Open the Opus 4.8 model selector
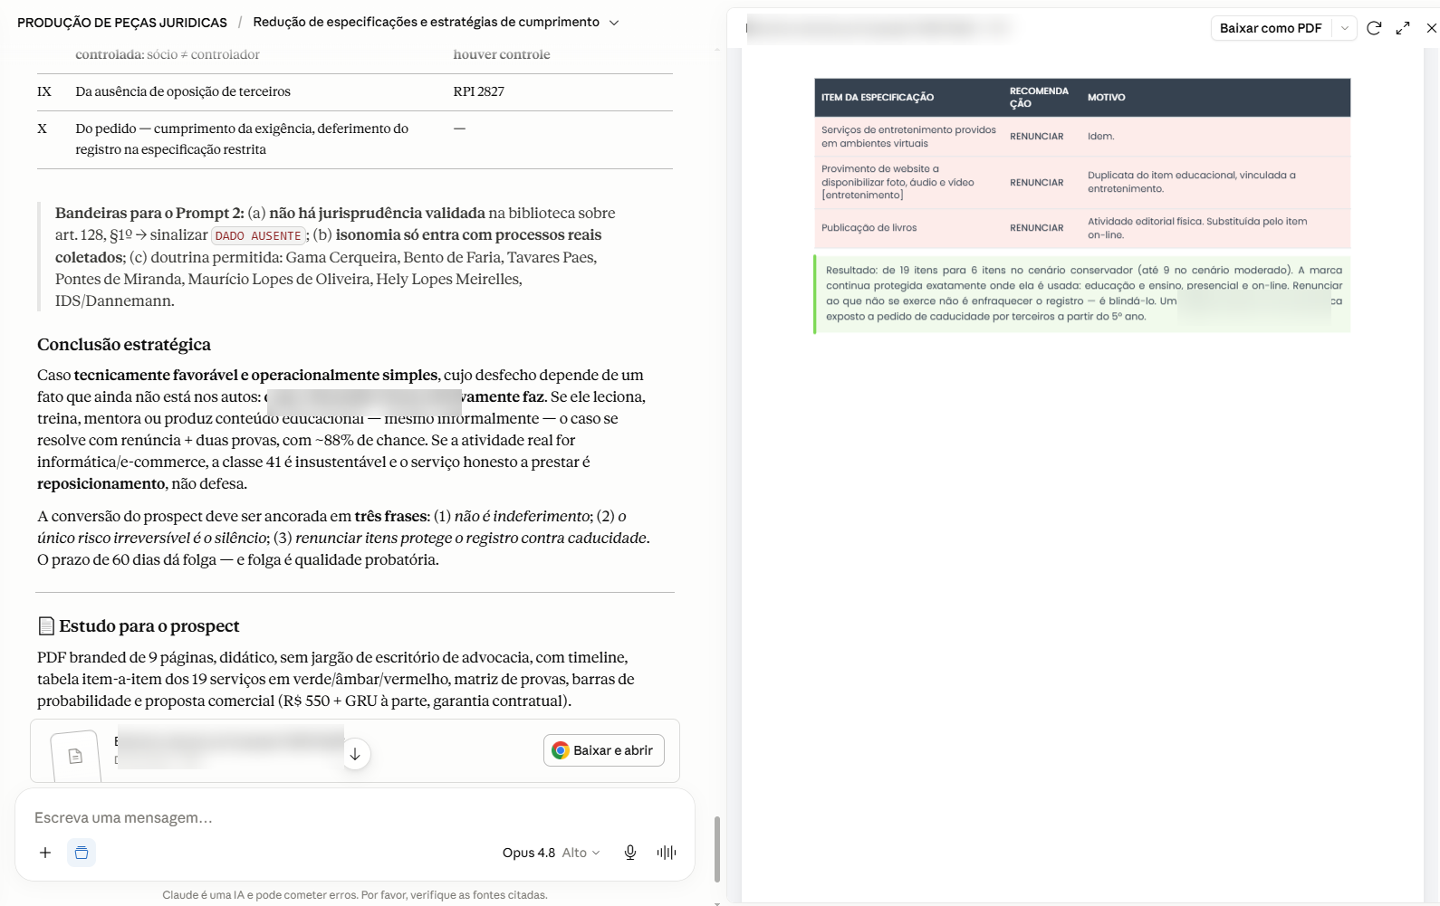 click(551, 853)
